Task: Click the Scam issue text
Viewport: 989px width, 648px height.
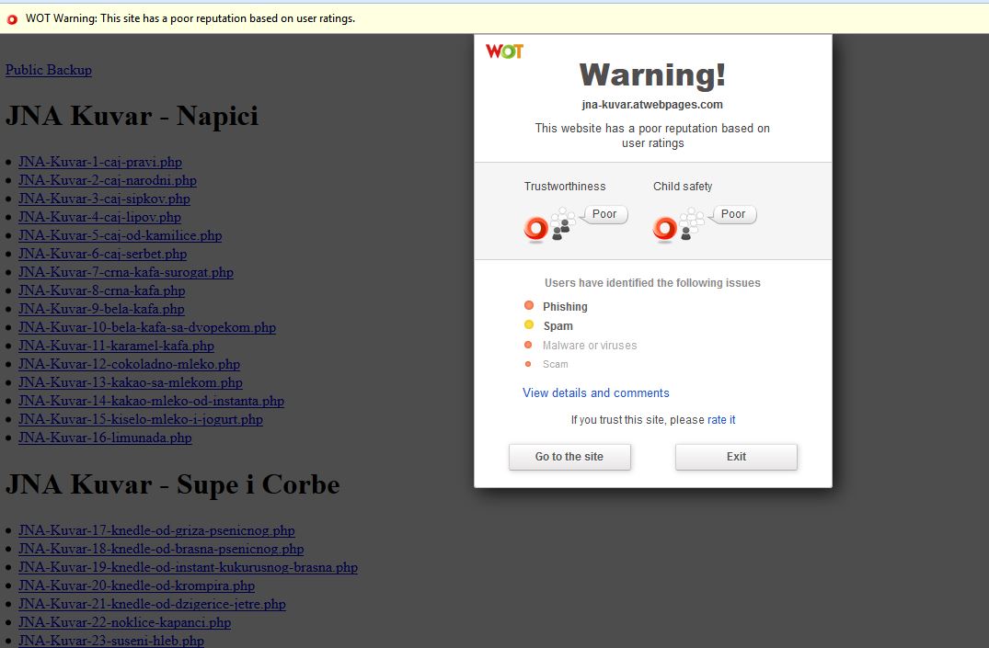Action: pos(555,364)
